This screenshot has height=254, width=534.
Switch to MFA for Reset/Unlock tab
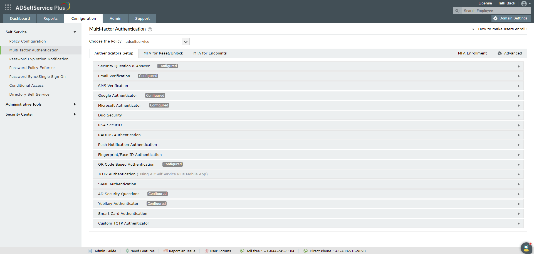[x=163, y=53]
